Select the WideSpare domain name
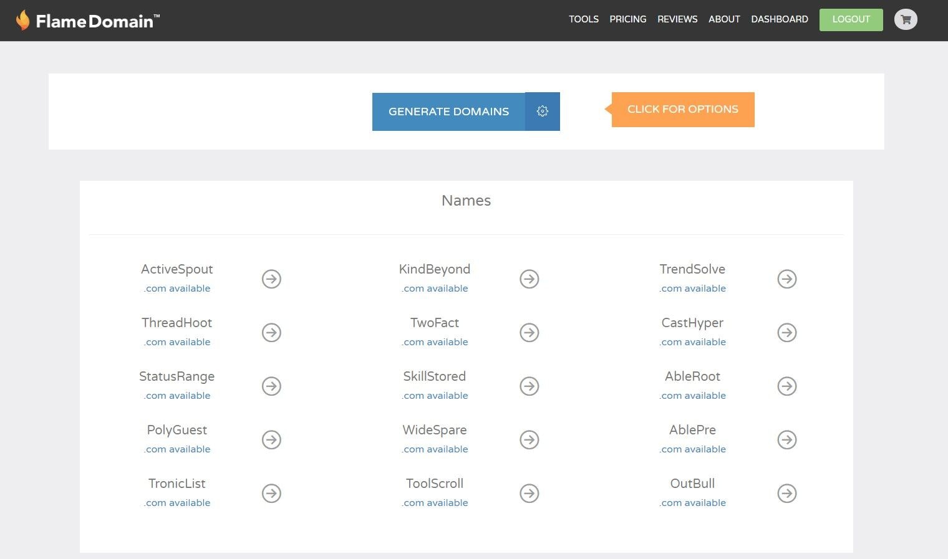This screenshot has width=948, height=559. (435, 430)
